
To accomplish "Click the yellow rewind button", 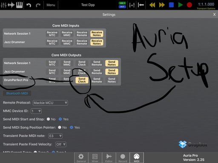I will pyautogui.click(x=152, y=5).
